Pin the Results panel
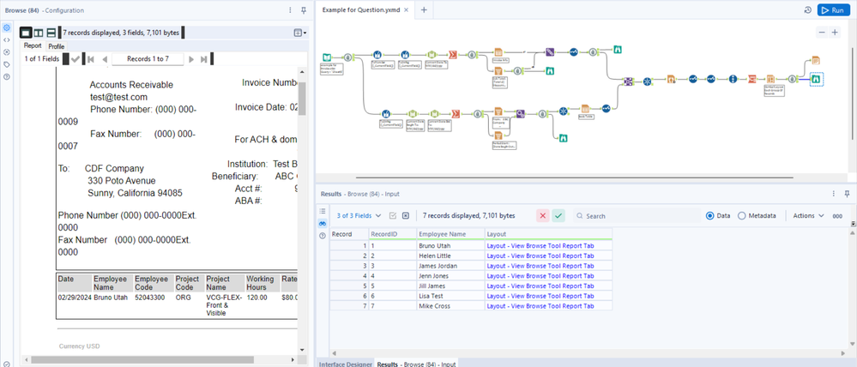The image size is (857, 367). pos(848,193)
